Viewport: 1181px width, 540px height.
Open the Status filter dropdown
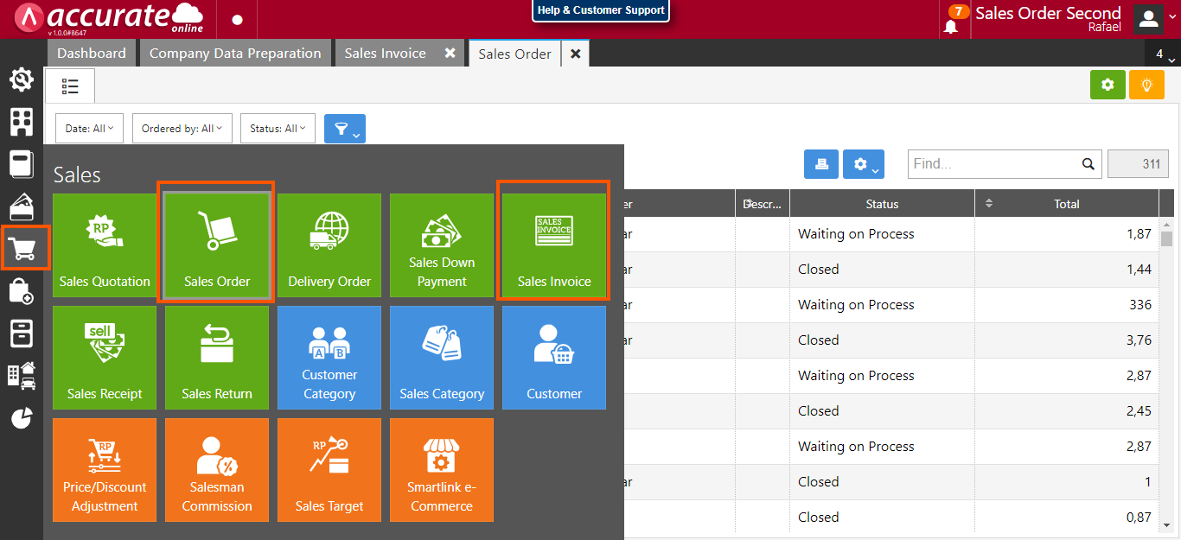pyautogui.click(x=278, y=129)
